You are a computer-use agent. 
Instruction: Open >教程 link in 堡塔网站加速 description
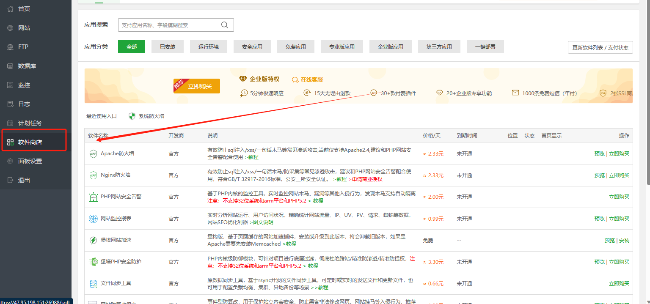(289, 244)
